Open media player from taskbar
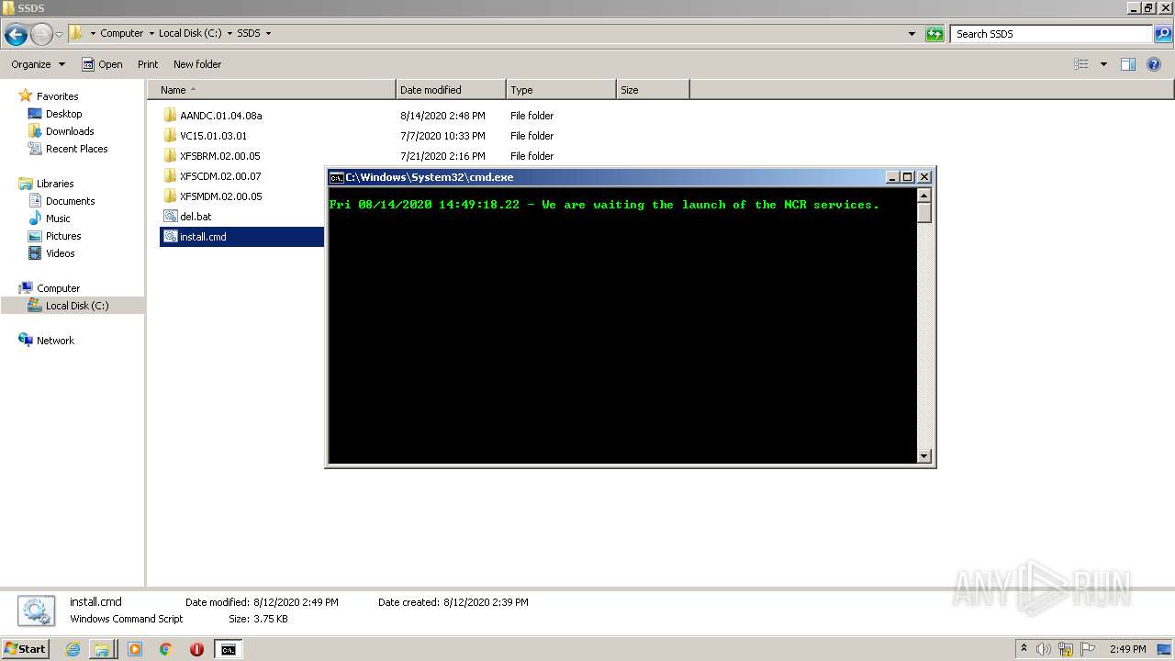This screenshot has height=661, width=1175. [x=135, y=649]
